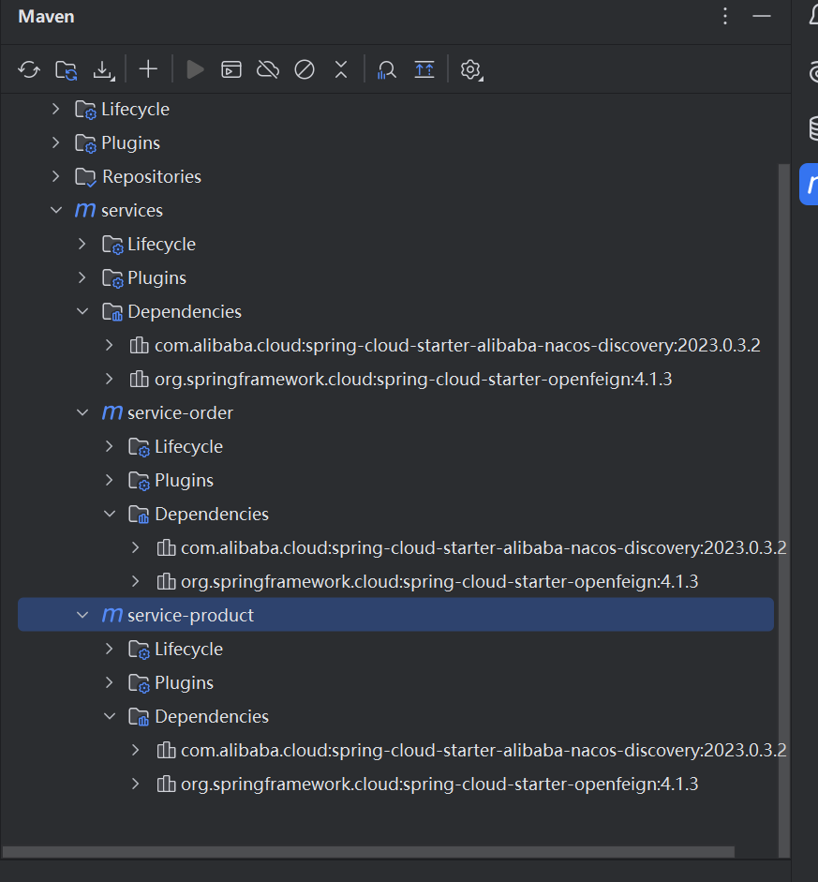Toggle Skip Tests mode

[x=305, y=69]
